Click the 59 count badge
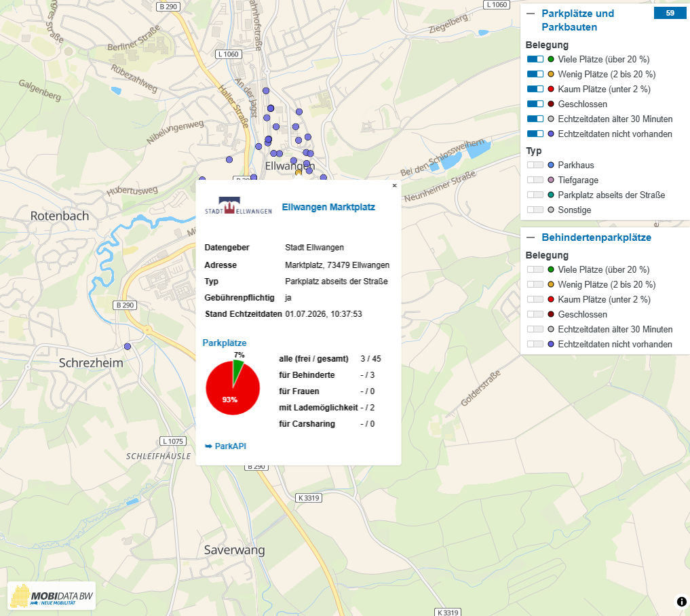The height and width of the screenshot is (616, 690). coord(670,13)
